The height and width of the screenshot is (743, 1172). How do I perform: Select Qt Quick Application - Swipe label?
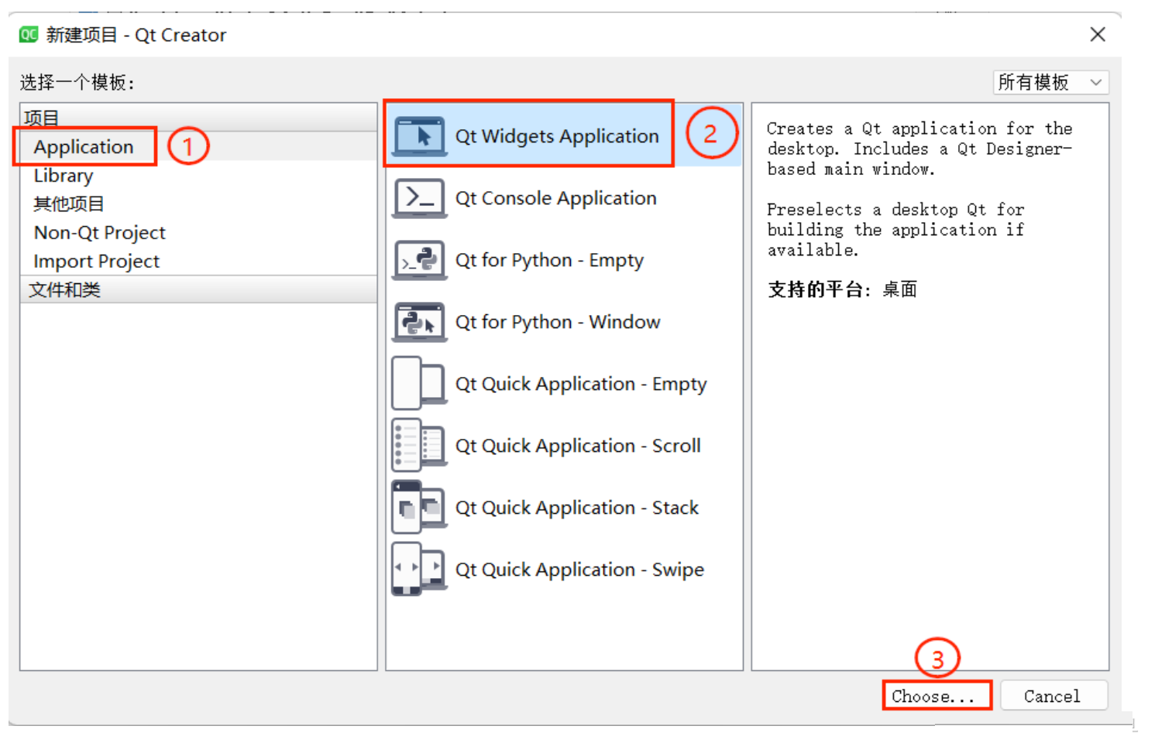pos(579,570)
